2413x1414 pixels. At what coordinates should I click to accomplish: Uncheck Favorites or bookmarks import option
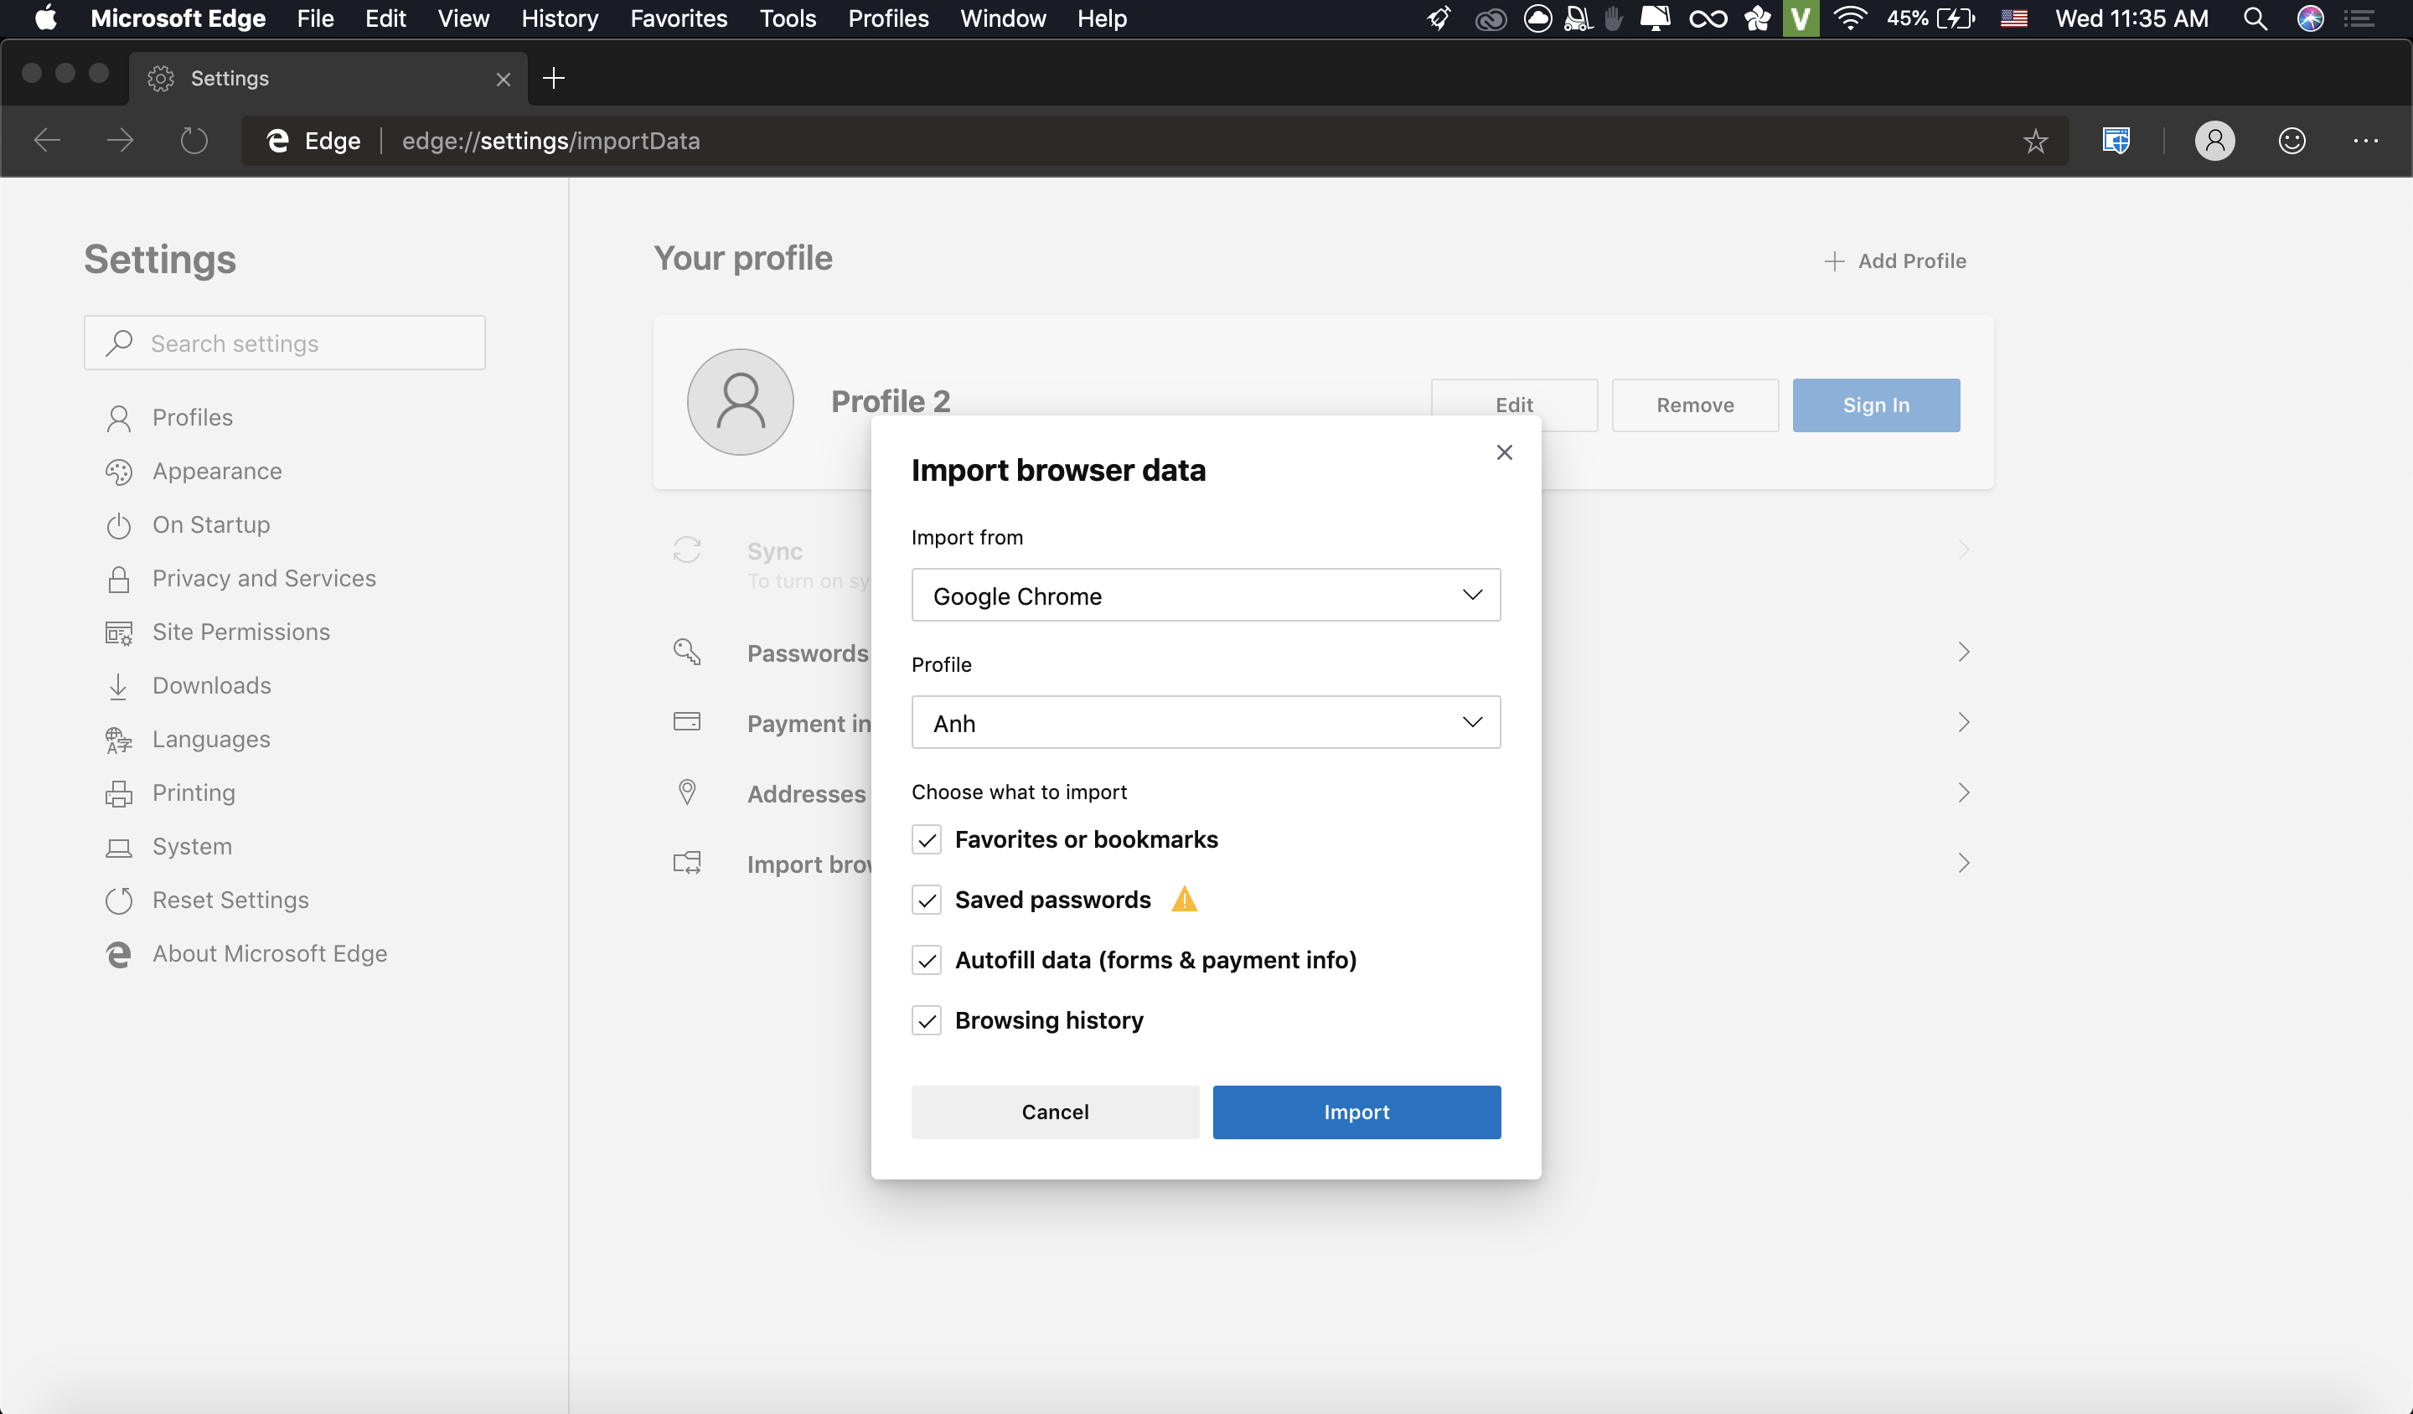[926, 839]
